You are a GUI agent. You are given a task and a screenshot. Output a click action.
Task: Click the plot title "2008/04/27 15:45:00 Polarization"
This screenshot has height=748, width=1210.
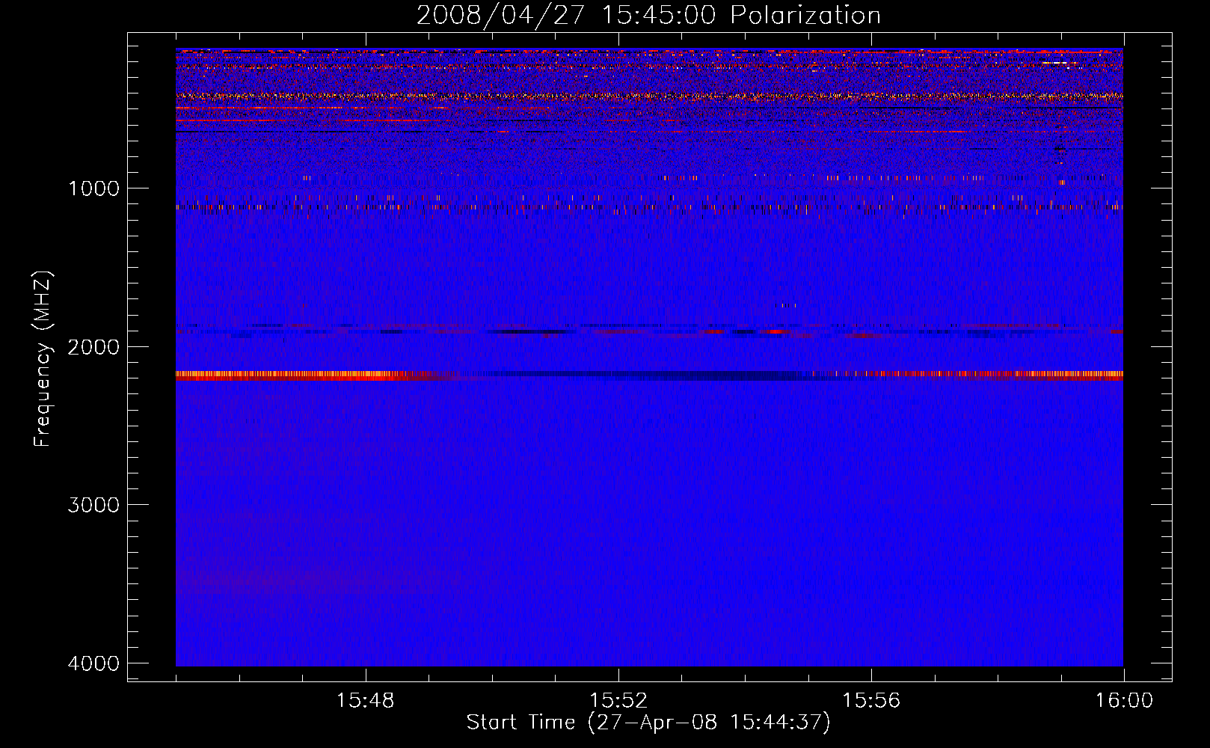[x=648, y=15]
